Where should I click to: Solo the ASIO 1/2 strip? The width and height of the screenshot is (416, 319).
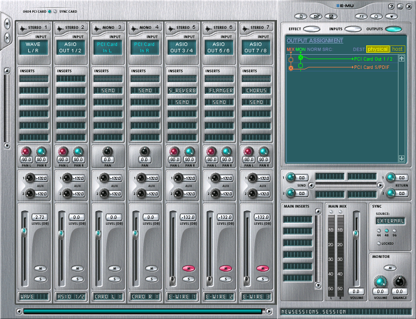click(78, 279)
